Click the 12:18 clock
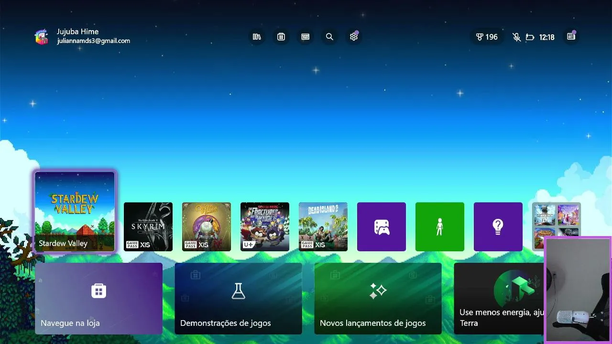612x344 pixels. [x=546, y=37]
